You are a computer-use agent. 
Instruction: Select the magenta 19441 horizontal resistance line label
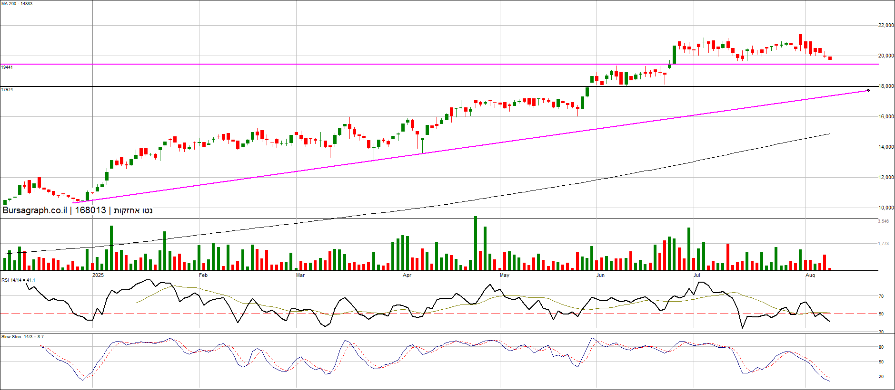tap(7, 67)
